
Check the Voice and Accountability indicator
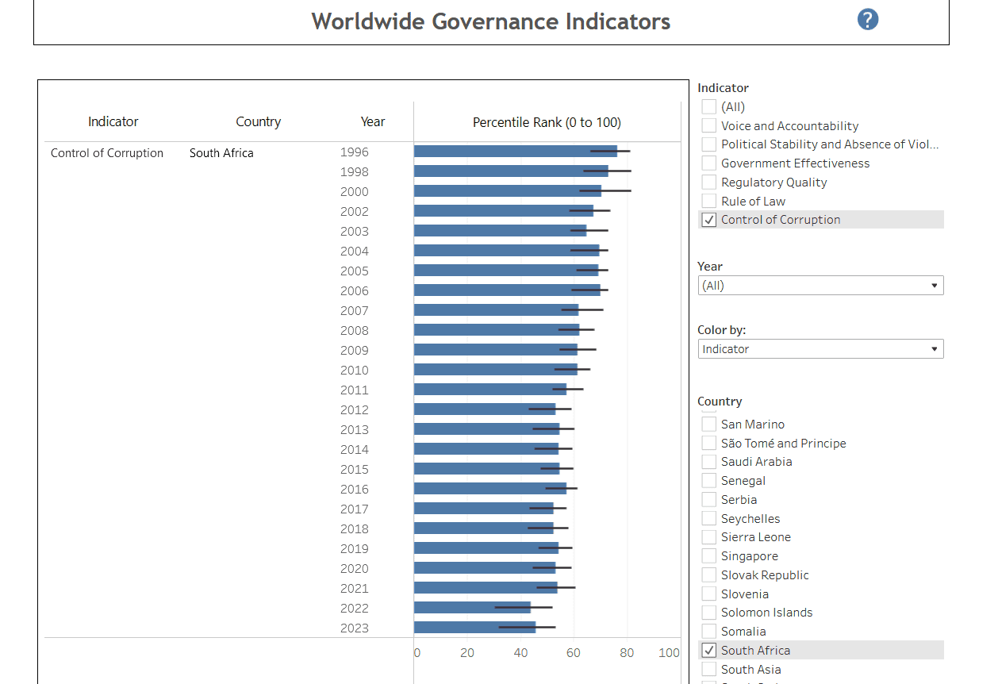click(709, 125)
